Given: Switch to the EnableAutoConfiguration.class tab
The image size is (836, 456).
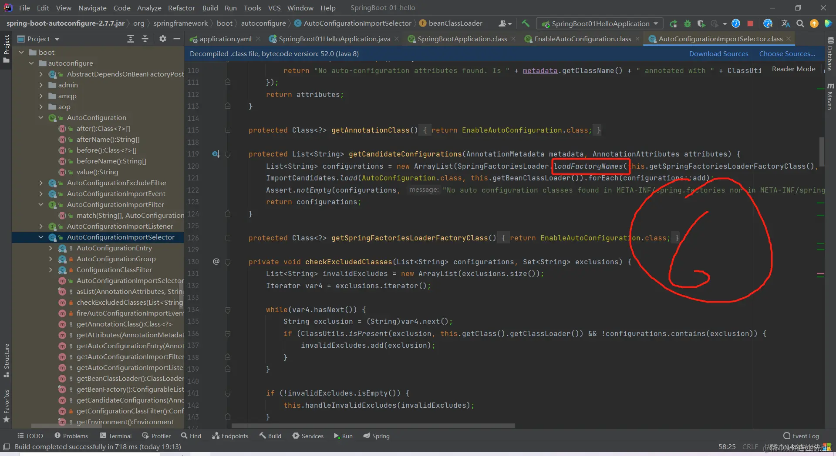Looking at the screenshot, I should click(x=583, y=39).
